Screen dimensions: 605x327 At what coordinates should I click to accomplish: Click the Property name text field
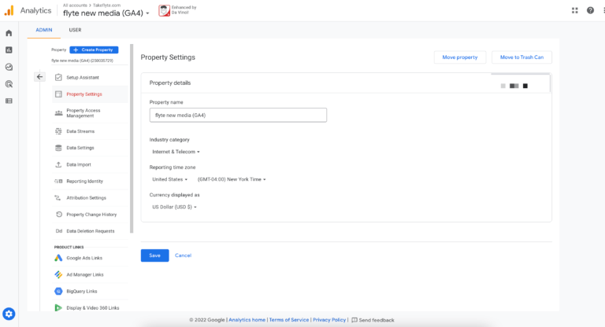pyautogui.click(x=238, y=115)
